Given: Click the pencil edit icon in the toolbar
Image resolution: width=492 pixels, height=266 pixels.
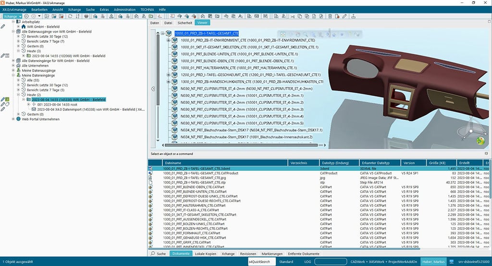Looking at the screenshot, I should point(344,16).
